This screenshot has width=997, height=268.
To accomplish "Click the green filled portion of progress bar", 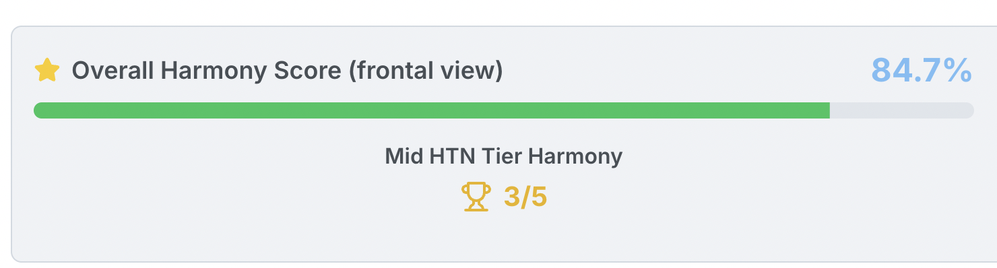I will (x=432, y=110).
